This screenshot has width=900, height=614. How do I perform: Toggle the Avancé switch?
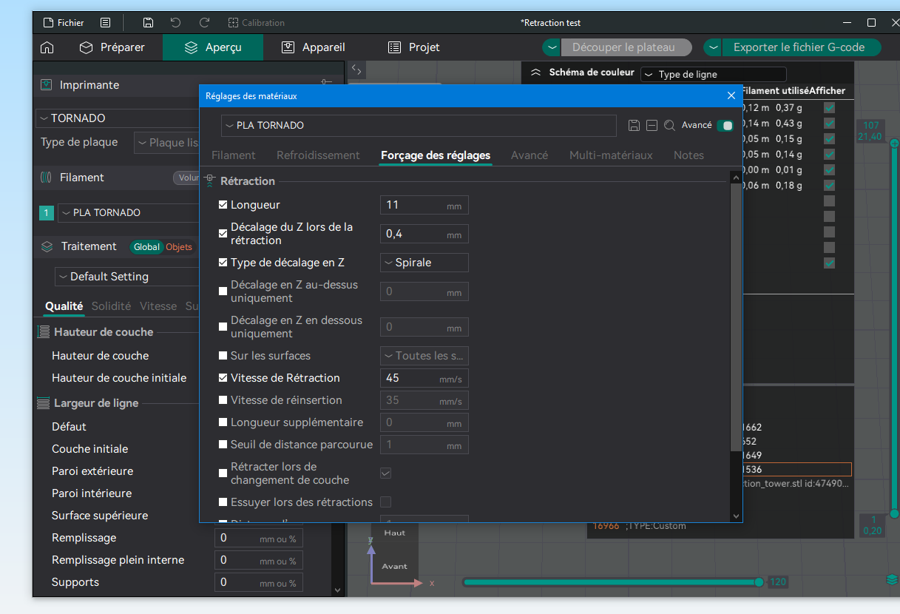(725, 126)
